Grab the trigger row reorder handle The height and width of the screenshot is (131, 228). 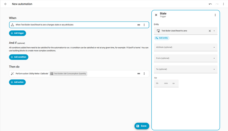point(139,25)
